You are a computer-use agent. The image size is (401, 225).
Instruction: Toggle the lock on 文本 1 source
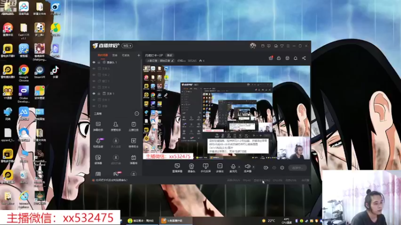click(x=99, y=93)
